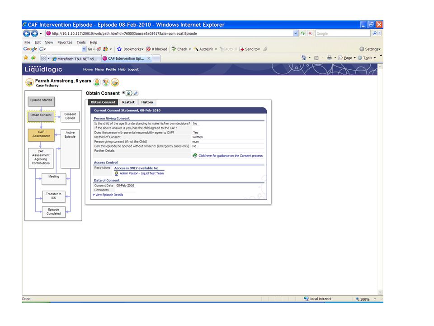The height and width of the screenshot is (326, 434).
Task: Click the Meeting pathway box
Action: click(x=54, y=179)
